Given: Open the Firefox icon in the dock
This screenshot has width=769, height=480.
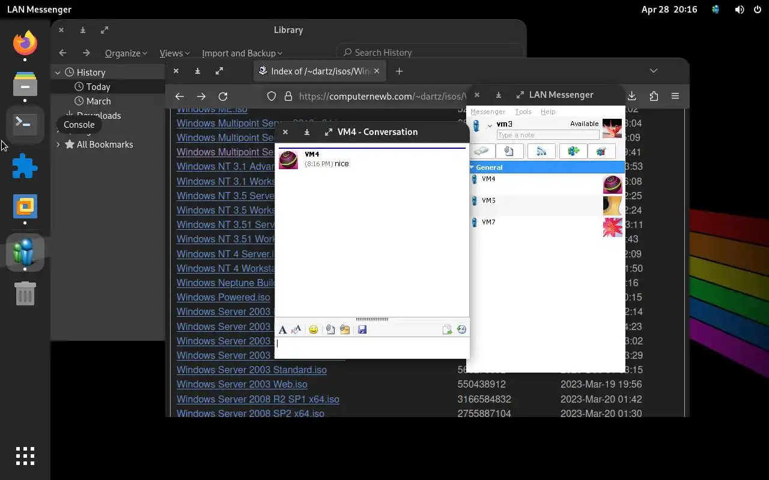Looking at the screenshot, I should pos(25,43).
